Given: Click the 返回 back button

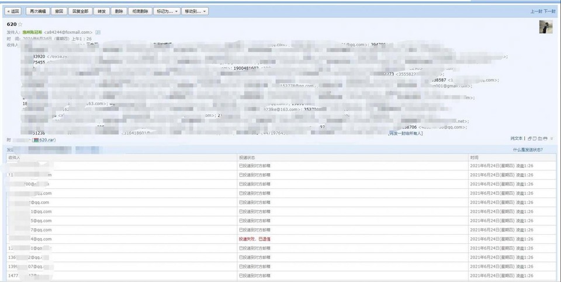Looking at the screenshot, I should (13, 11).
